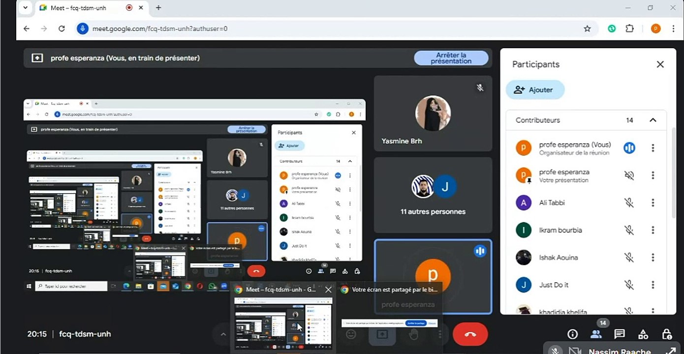684x354 pixels.
Task: Select the Yasmine Brh video tile
Action: pyautogui.click(x=433, y=114)
